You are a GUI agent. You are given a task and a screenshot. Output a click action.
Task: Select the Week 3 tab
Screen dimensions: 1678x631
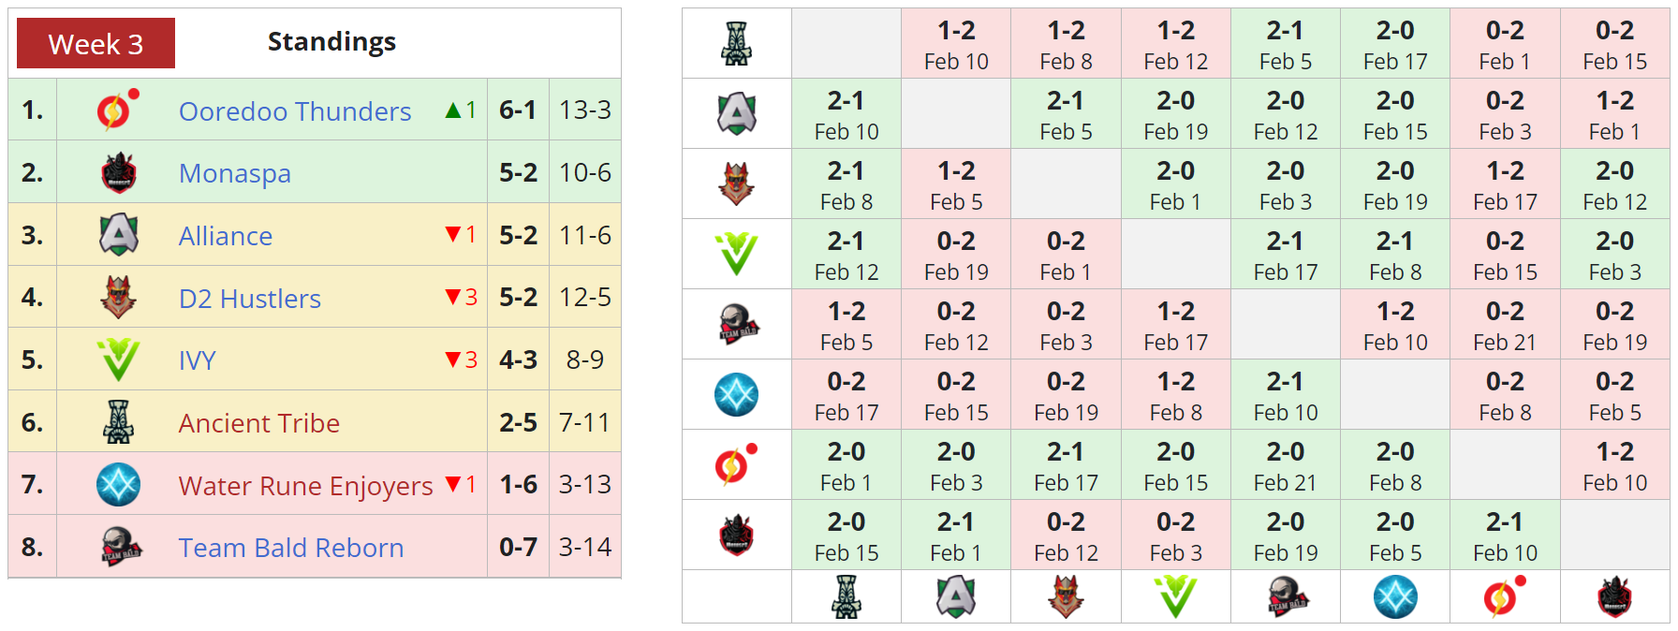[96, 43]
